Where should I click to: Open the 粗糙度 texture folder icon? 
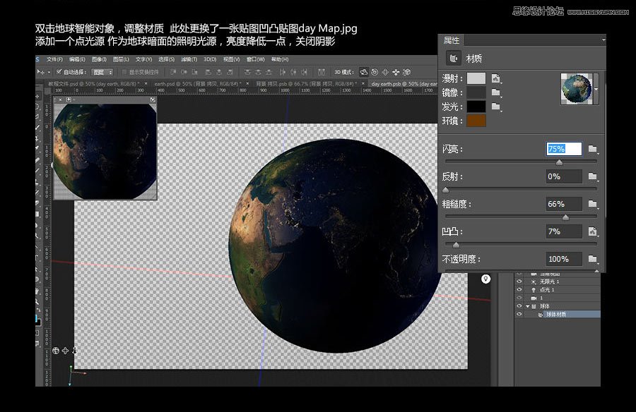593,204
